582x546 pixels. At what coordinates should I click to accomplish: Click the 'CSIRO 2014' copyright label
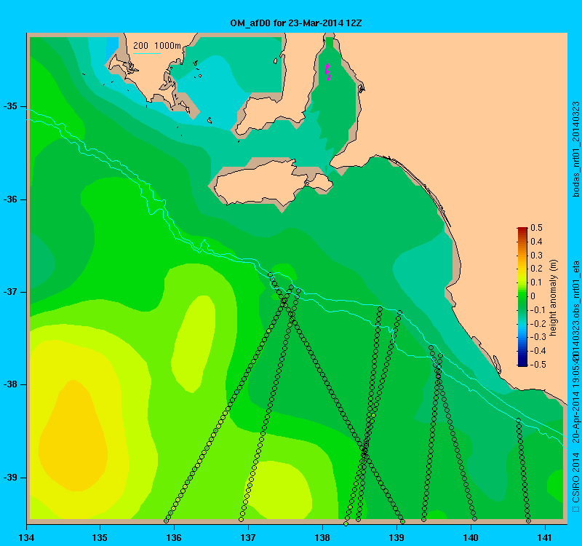click(575, 477)
